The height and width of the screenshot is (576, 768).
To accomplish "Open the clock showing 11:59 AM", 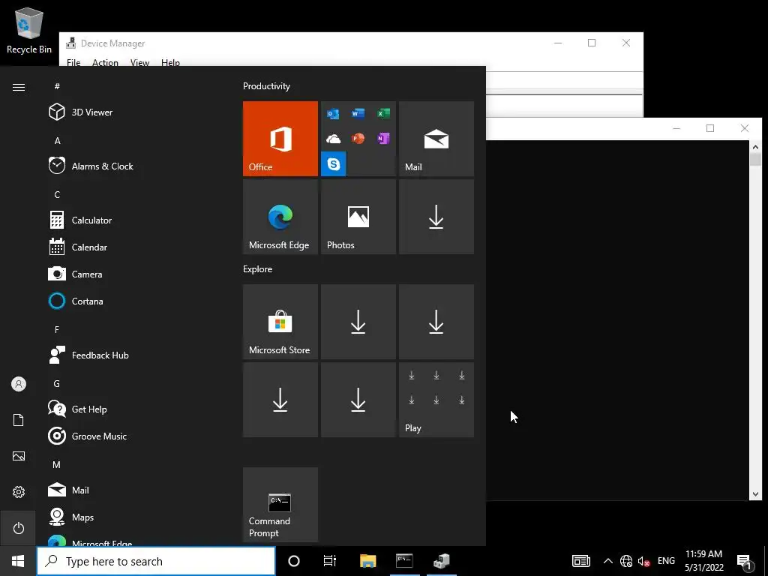I will pyautogui.click(x=703, y=561).
